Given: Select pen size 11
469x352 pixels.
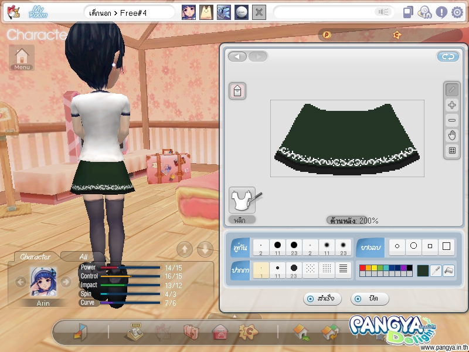Looking at the screenshot, I should coord(277,270).
